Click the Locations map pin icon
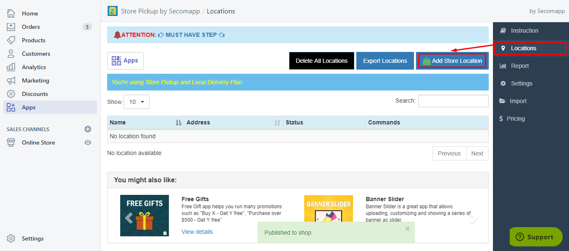 tap(503, 48)
